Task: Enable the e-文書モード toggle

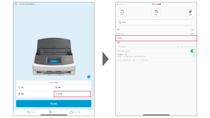Action: coord(193,55)
